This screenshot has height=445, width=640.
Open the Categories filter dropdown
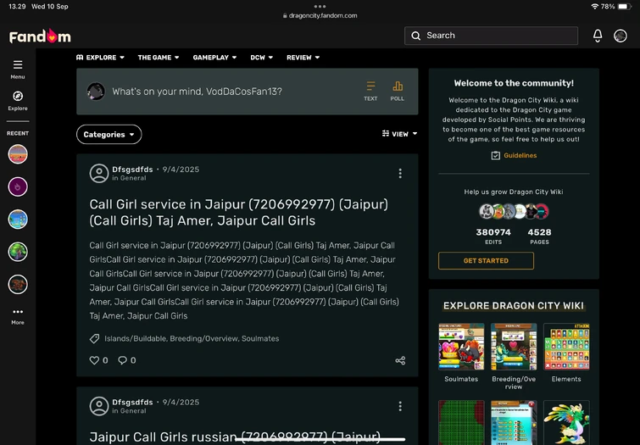pos(109,134)
